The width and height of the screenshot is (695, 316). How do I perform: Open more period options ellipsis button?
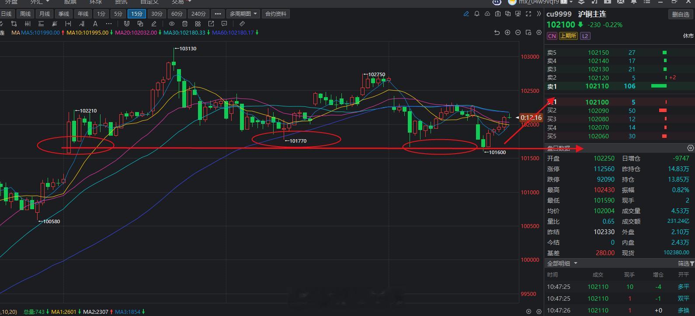point(218,14)
